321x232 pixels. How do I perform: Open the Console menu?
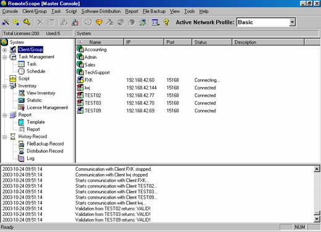click(x=10, y=11)
